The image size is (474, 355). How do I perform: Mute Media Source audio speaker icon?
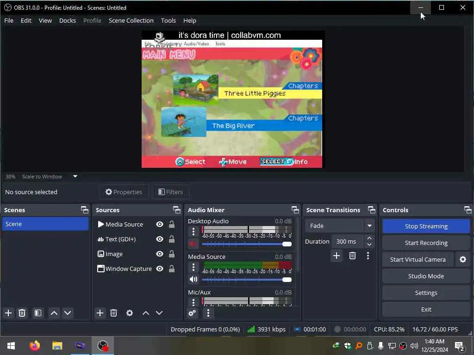tap(193, 279)
